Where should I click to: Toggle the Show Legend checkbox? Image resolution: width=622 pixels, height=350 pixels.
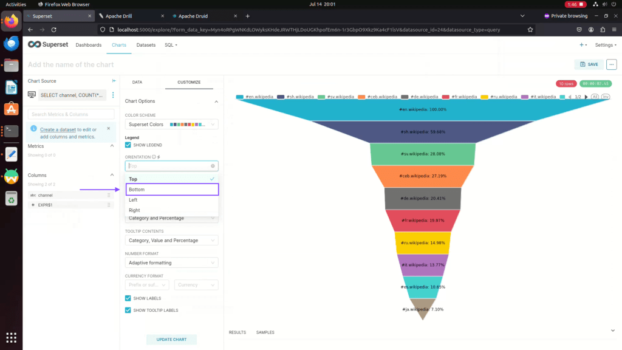tap(128, 145)
